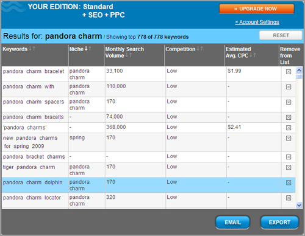Remove 'tiger pandora charm' keyword row
This screenshot has height=236, width=305.
(289, 167)
